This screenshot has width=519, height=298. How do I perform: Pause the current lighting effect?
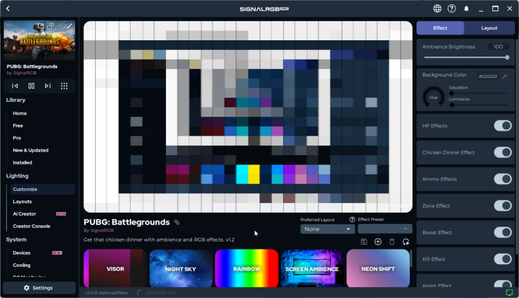31,86
